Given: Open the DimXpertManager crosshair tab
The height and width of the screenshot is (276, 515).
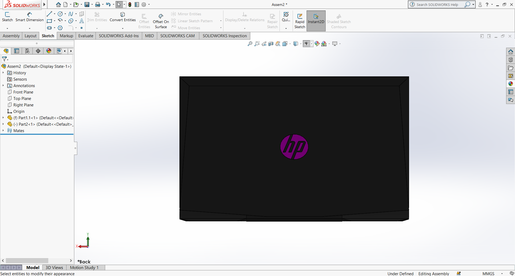Looking at the screenshot, I should [38, 51].
